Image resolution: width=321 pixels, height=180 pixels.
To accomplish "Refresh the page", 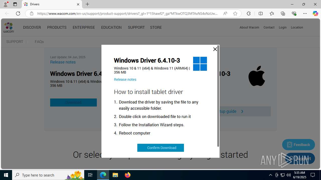I will (x=18, y=13).
